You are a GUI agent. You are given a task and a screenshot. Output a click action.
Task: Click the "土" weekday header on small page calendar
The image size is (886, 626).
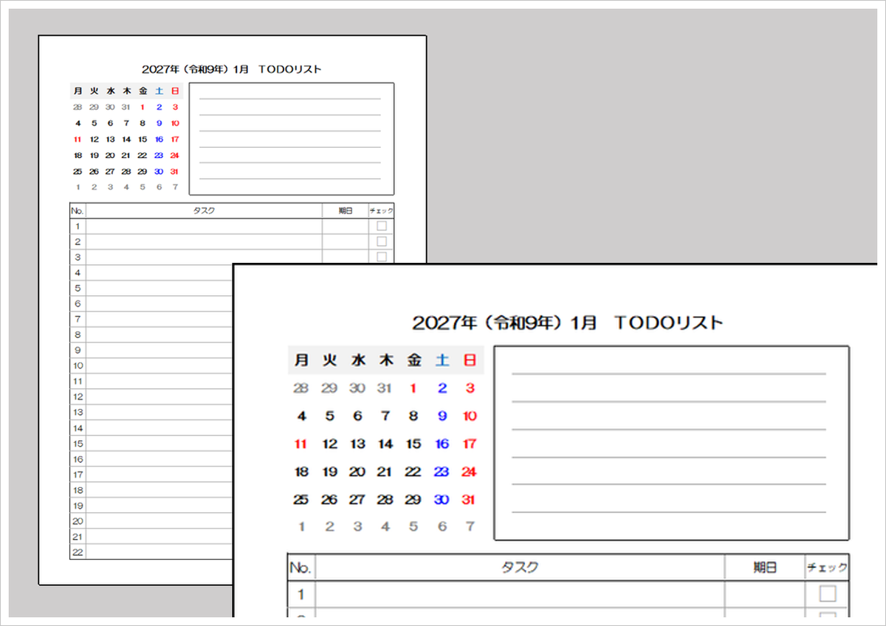(x=159, y=92)
